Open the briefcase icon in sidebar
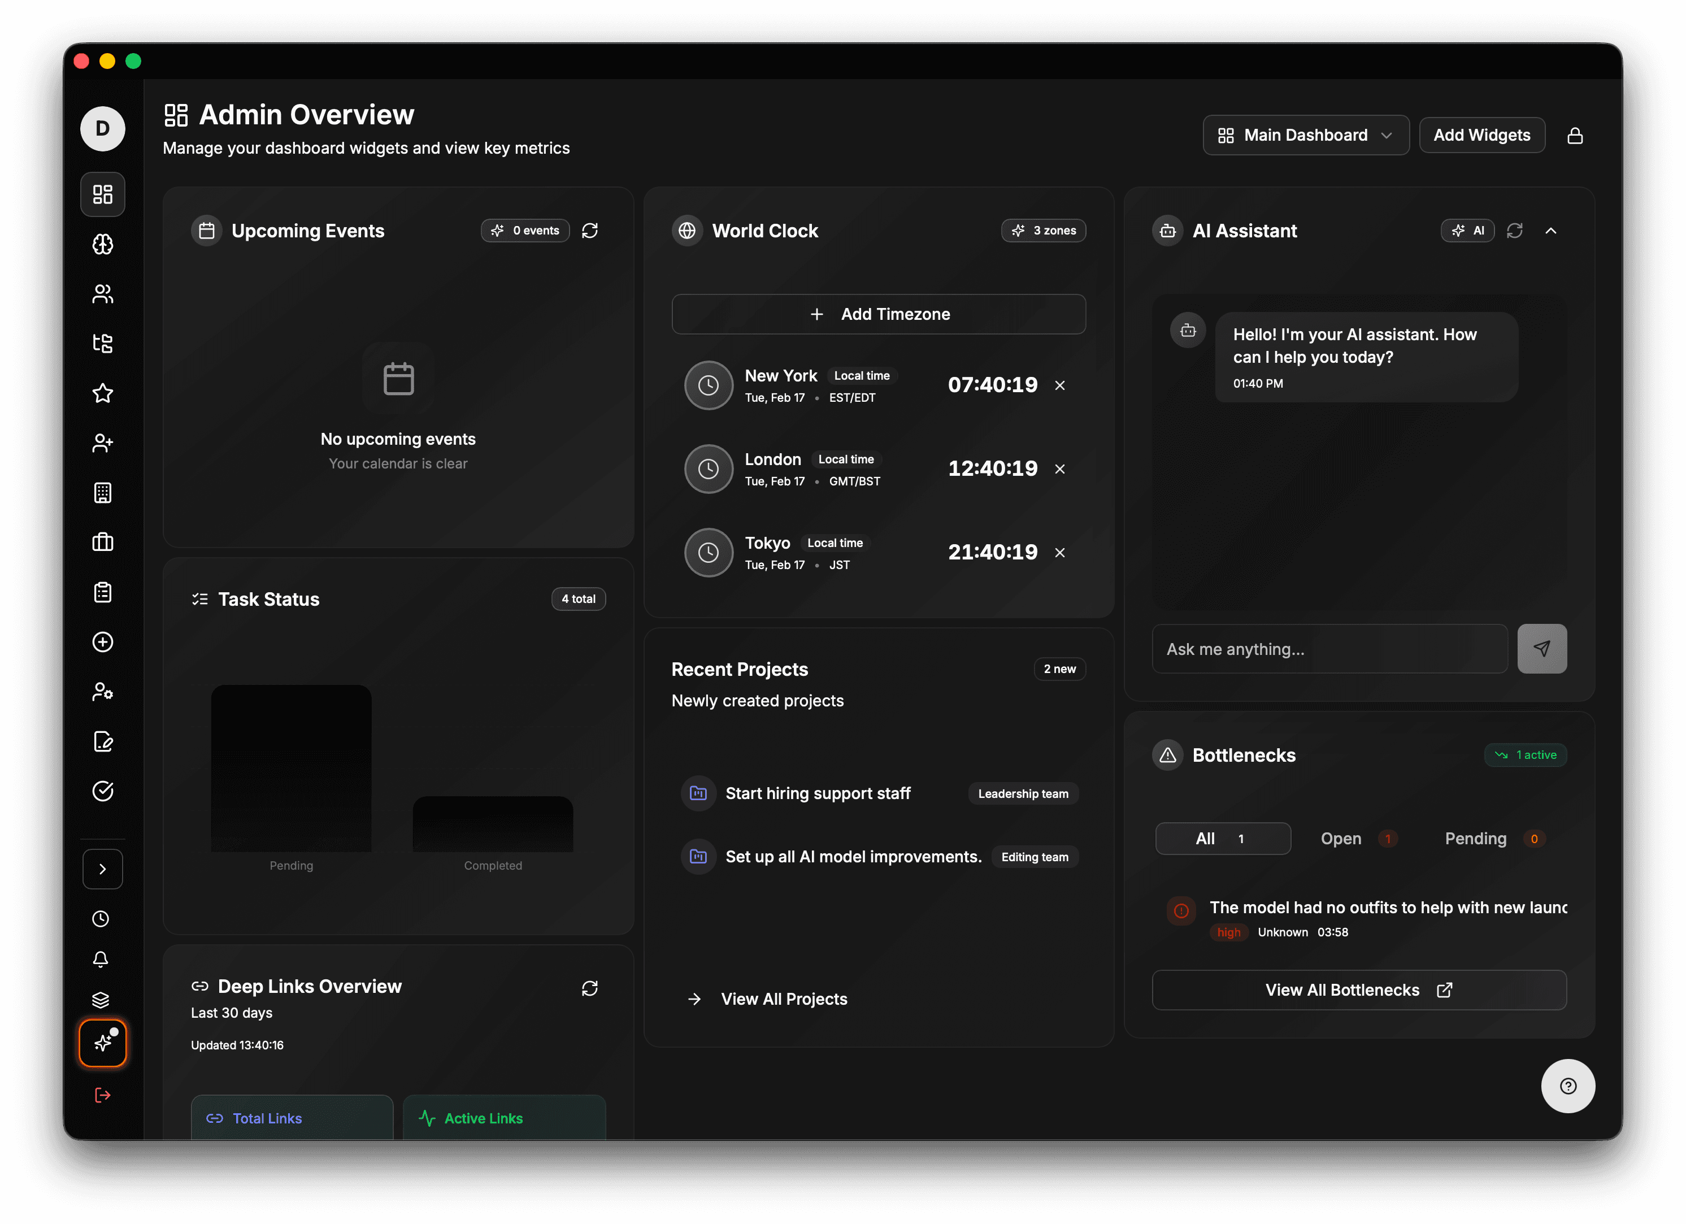Screen dimensions: 1686x1224 pyautogui.click(x=103, y=542)
